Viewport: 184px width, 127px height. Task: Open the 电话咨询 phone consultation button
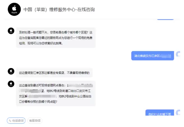pyautogui.click(x=16, y=121)
